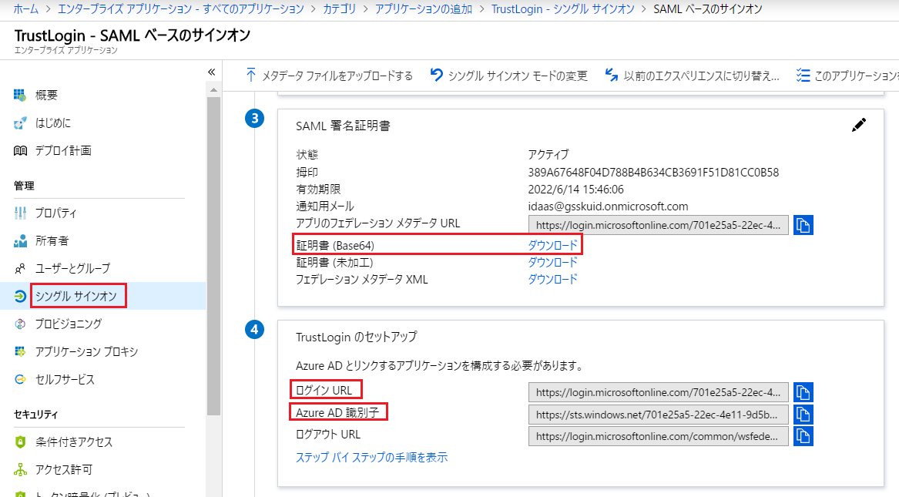Viewport: 899px width, 497px height.
Task: Edit SAML 署名証明書 with pencil icon
Action: [x=858, y=125]
